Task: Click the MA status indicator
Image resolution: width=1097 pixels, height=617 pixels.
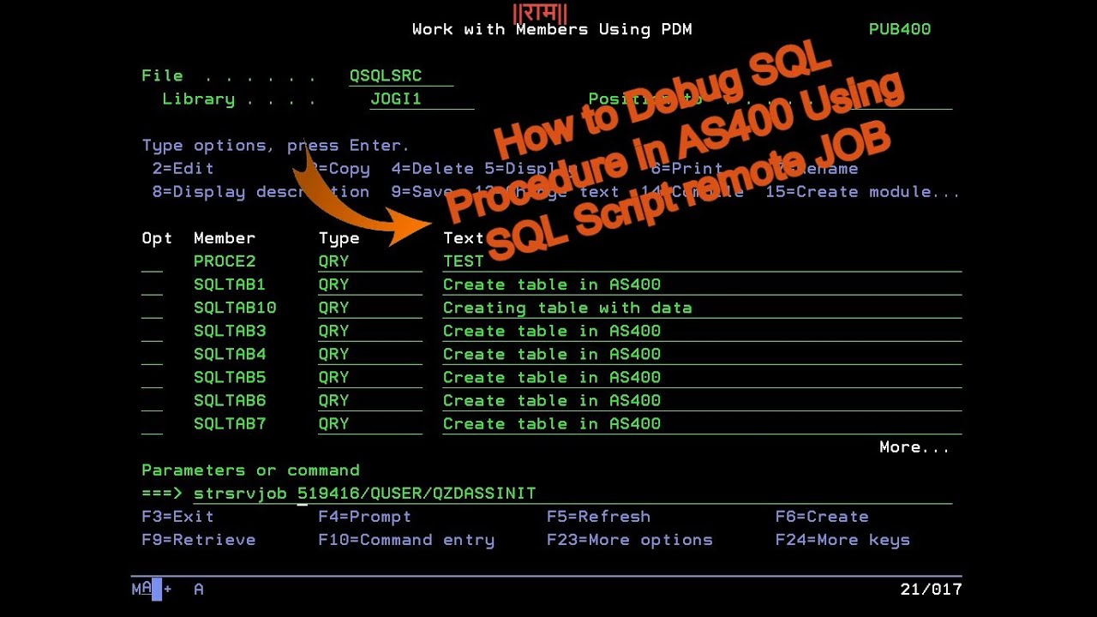Action: click(141, 590)
